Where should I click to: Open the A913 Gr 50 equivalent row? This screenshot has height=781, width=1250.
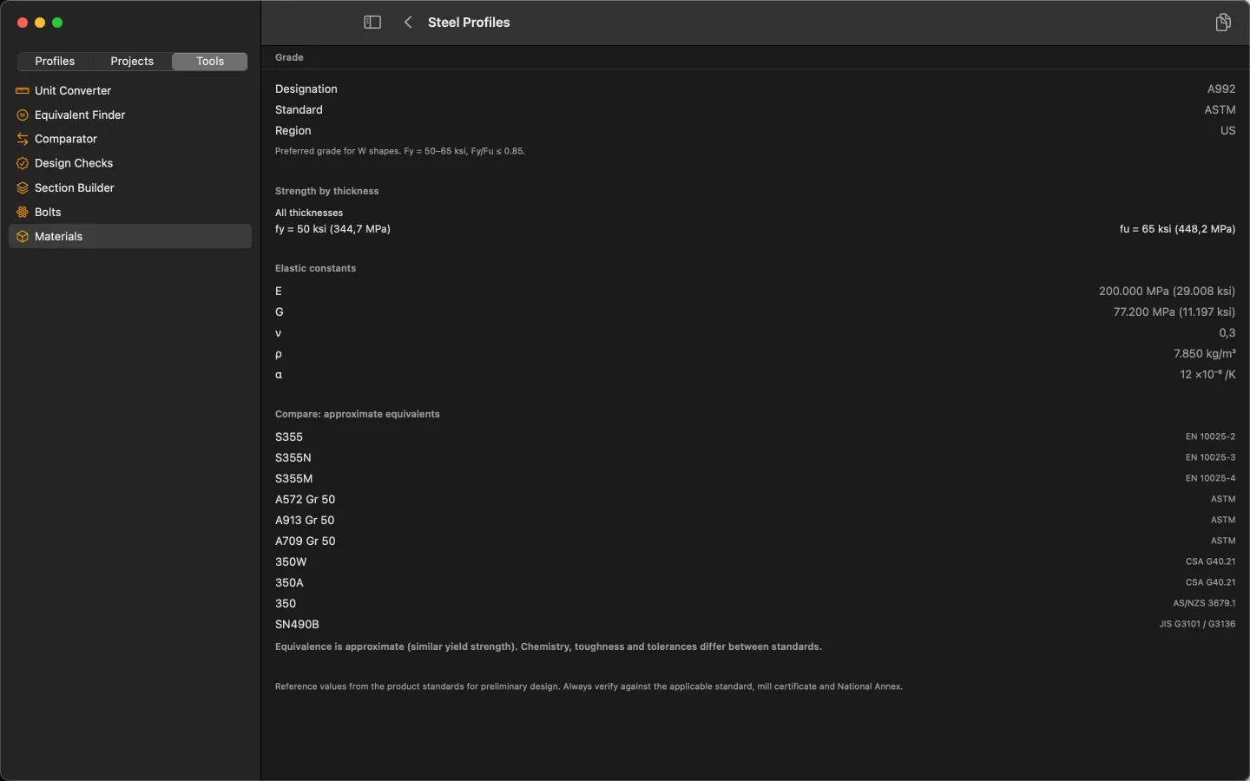[x=755, y=520]
